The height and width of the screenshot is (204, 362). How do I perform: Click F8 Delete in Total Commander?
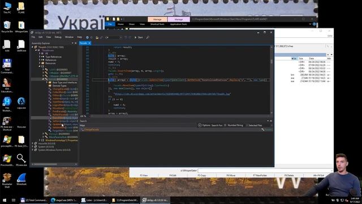(289, 176)
